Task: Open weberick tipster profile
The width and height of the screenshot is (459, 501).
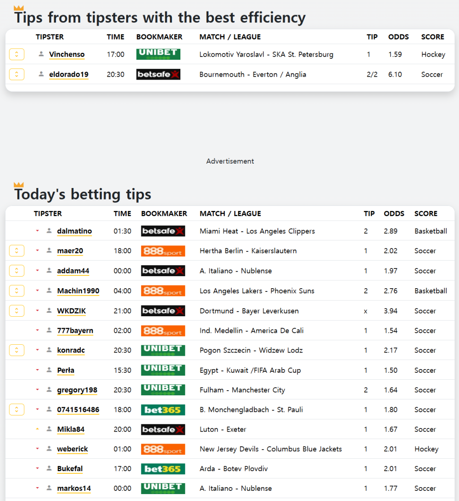Action: click(x=73, y=449)
